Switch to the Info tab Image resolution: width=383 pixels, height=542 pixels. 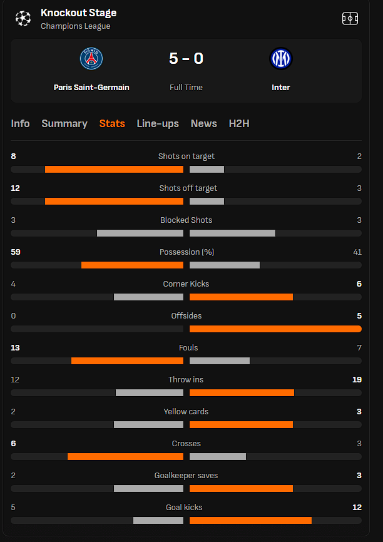tap(20, 123)
